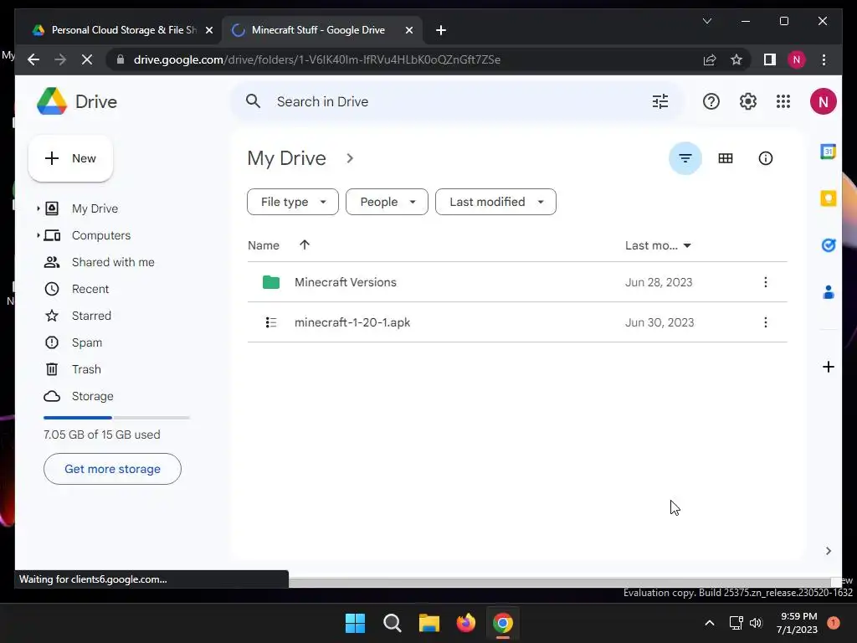Open Chrome side panel button
This screenshot has width=857, height=643.
(x=770, y=59)
